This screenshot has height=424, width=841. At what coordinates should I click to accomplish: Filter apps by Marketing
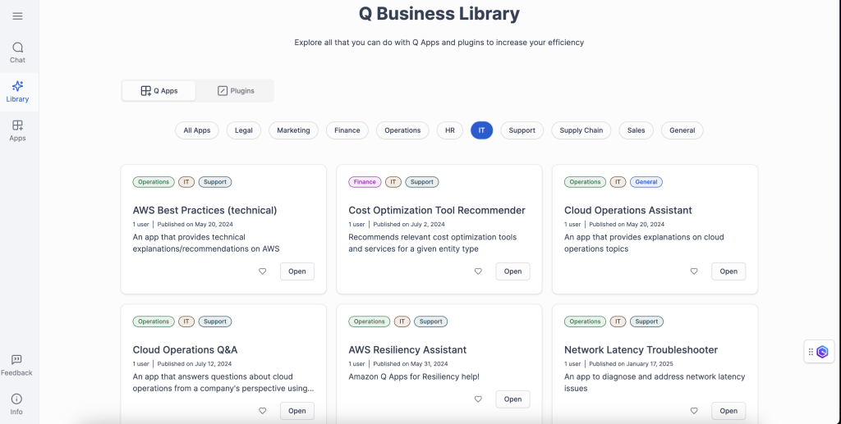coord(293,130)
